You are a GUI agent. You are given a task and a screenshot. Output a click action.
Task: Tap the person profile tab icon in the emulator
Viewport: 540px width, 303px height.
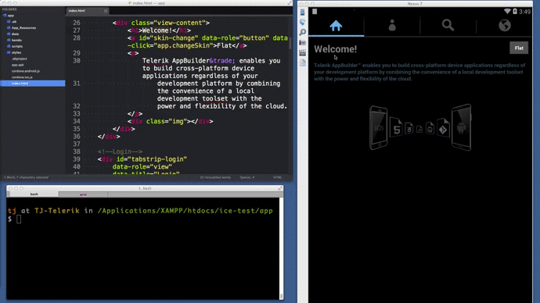point(392,26)
